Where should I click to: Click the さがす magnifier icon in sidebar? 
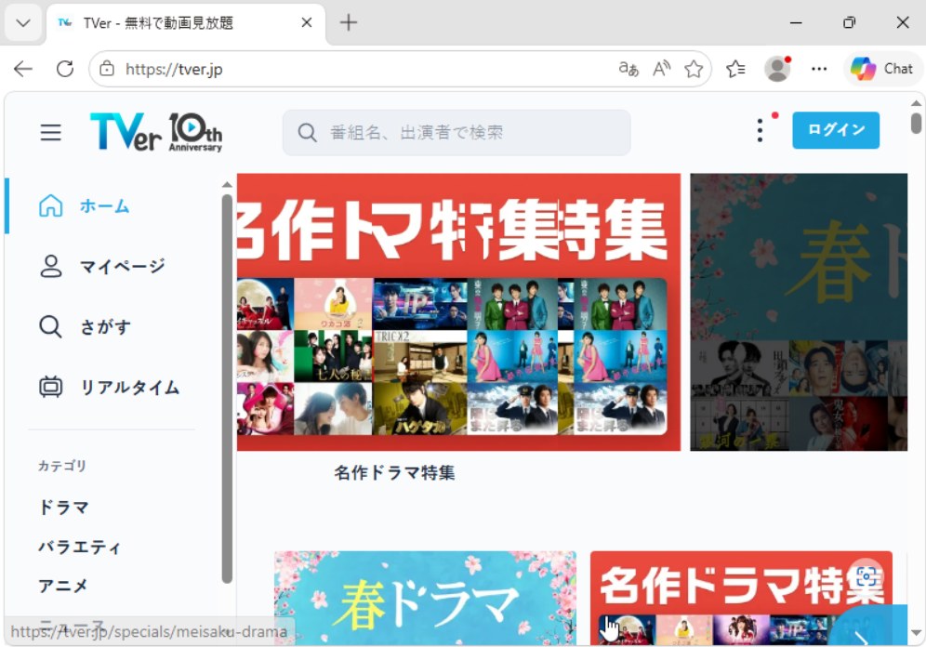pyautogui.click(x=50, y=326)
